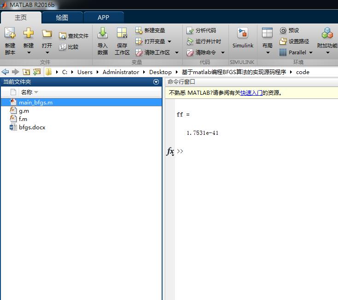Screen dimensions: 338x300
Task: Click Open Variable (打开变量) button
Action: tap(150, 41)
